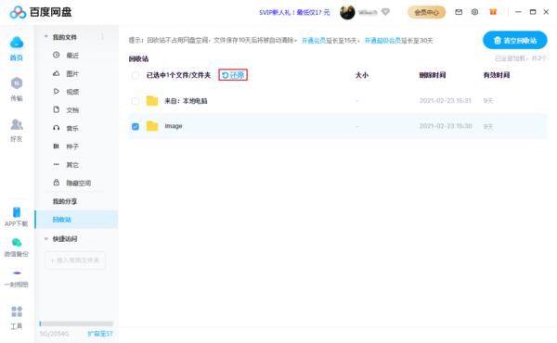The height and width of the screenshot is (343, 557).
Task: Toggle the select-all checkbox in header
Action: click(136, 75)
